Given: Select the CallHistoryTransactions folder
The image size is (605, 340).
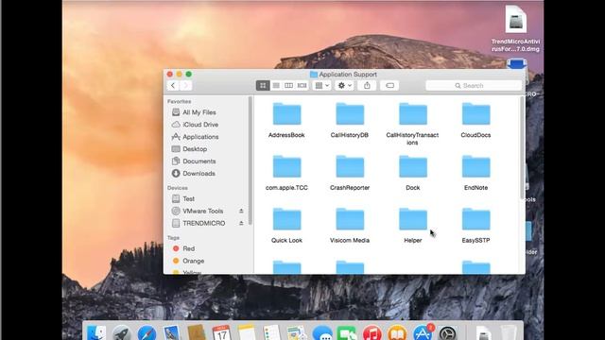Looking at the screenshot, I should click(x=412, y=124).
